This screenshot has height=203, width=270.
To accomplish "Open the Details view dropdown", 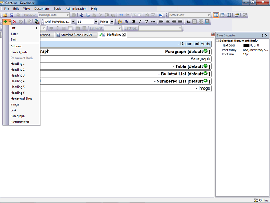I will [x=208, y=15].
